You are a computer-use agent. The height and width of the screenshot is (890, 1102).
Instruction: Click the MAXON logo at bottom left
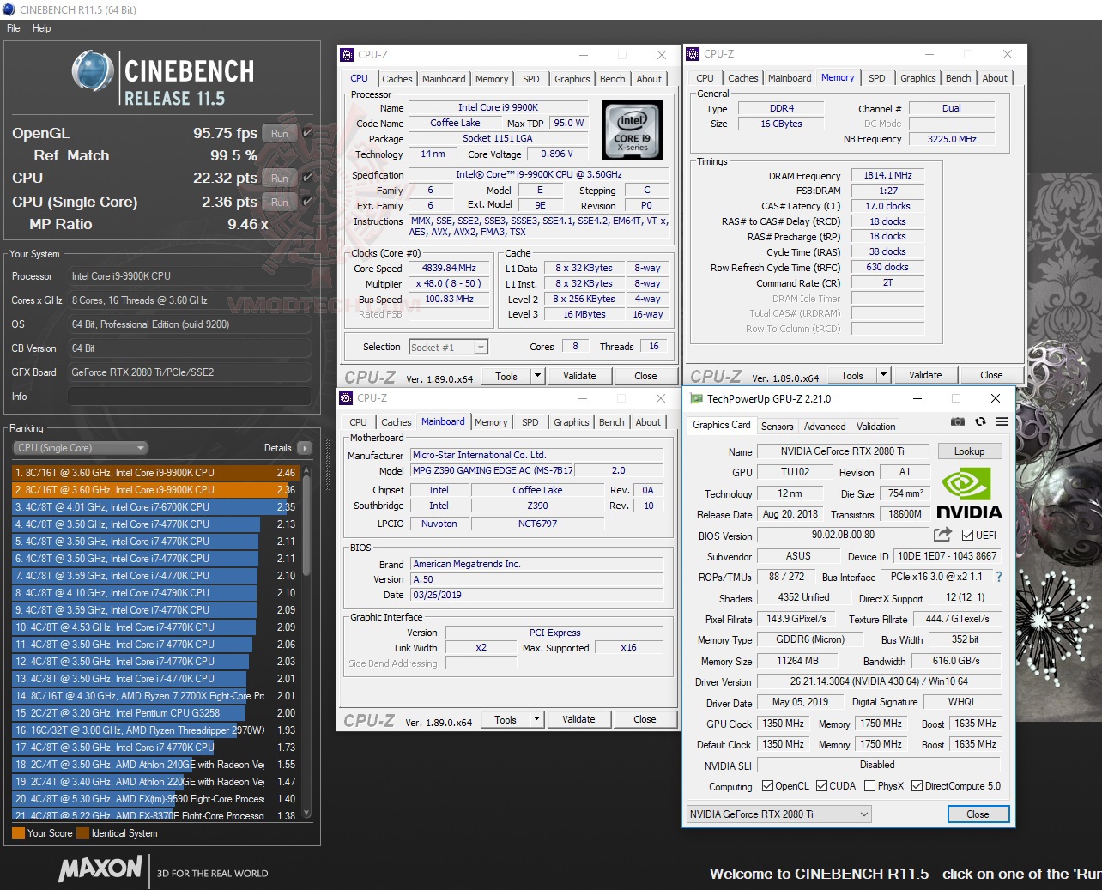click(x=100, y=869)
